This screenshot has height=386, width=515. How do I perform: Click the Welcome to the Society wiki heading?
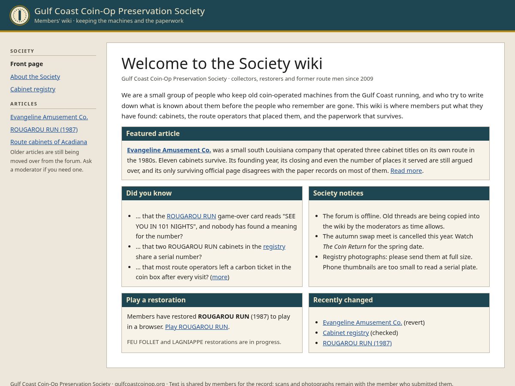222,63
